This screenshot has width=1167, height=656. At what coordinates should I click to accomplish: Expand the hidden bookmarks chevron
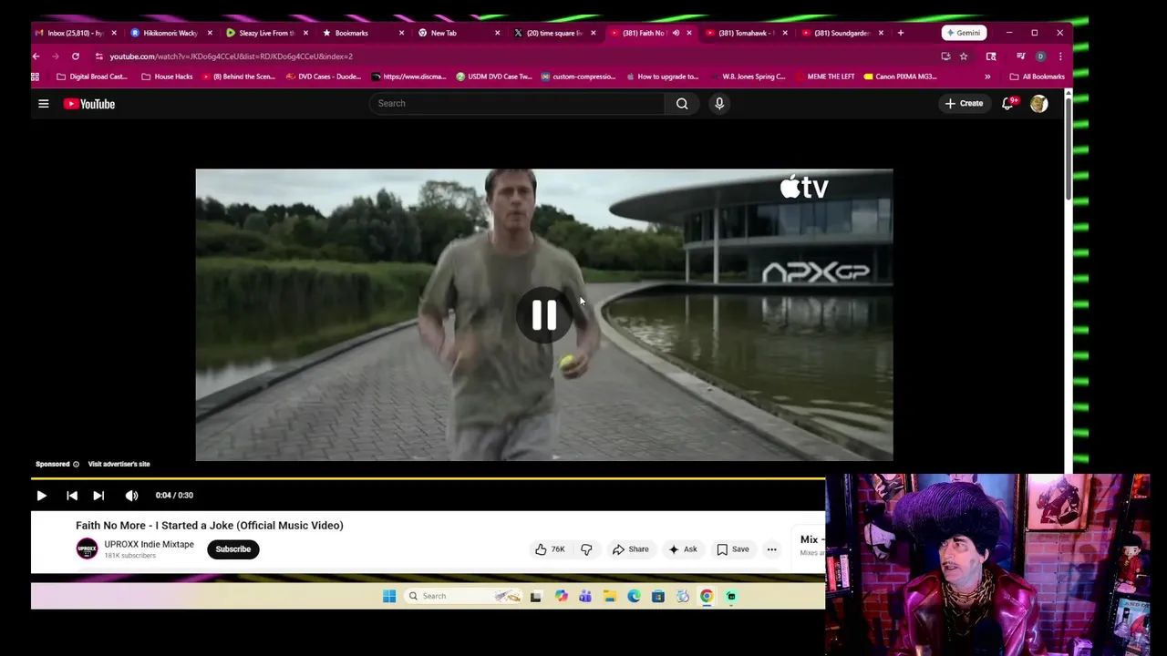(x=987, y=77)
